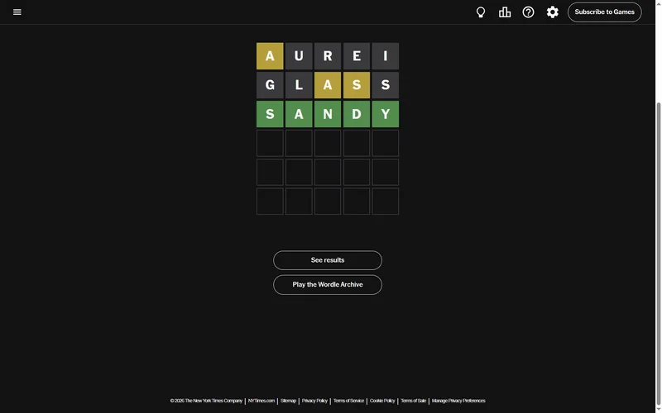
Task: Select the green S tile in SANDY
Action: click(x=270, y=114)
